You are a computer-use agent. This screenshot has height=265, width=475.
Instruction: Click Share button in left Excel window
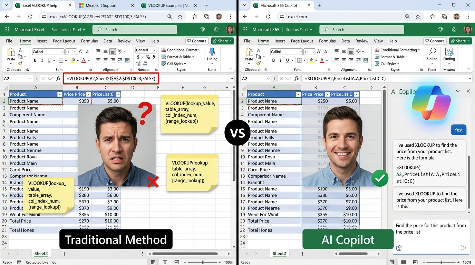pyautogui.click(x=222, y=41)
